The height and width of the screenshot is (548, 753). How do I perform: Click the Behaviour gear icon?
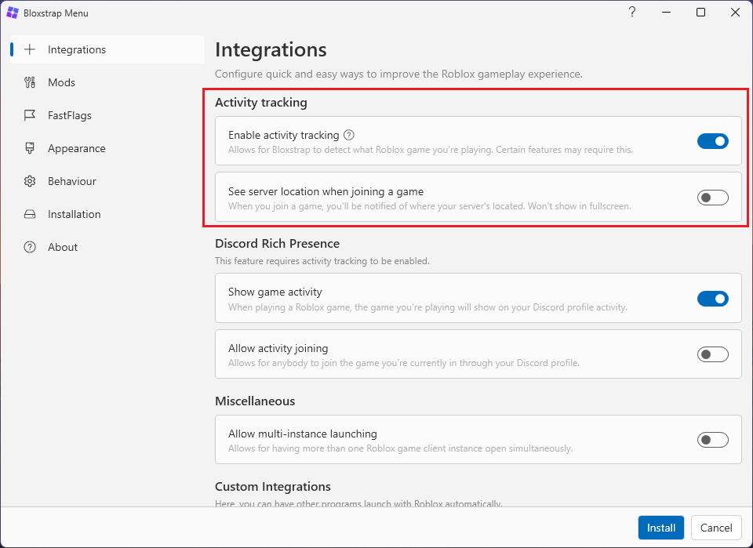[x=30, y=181]
